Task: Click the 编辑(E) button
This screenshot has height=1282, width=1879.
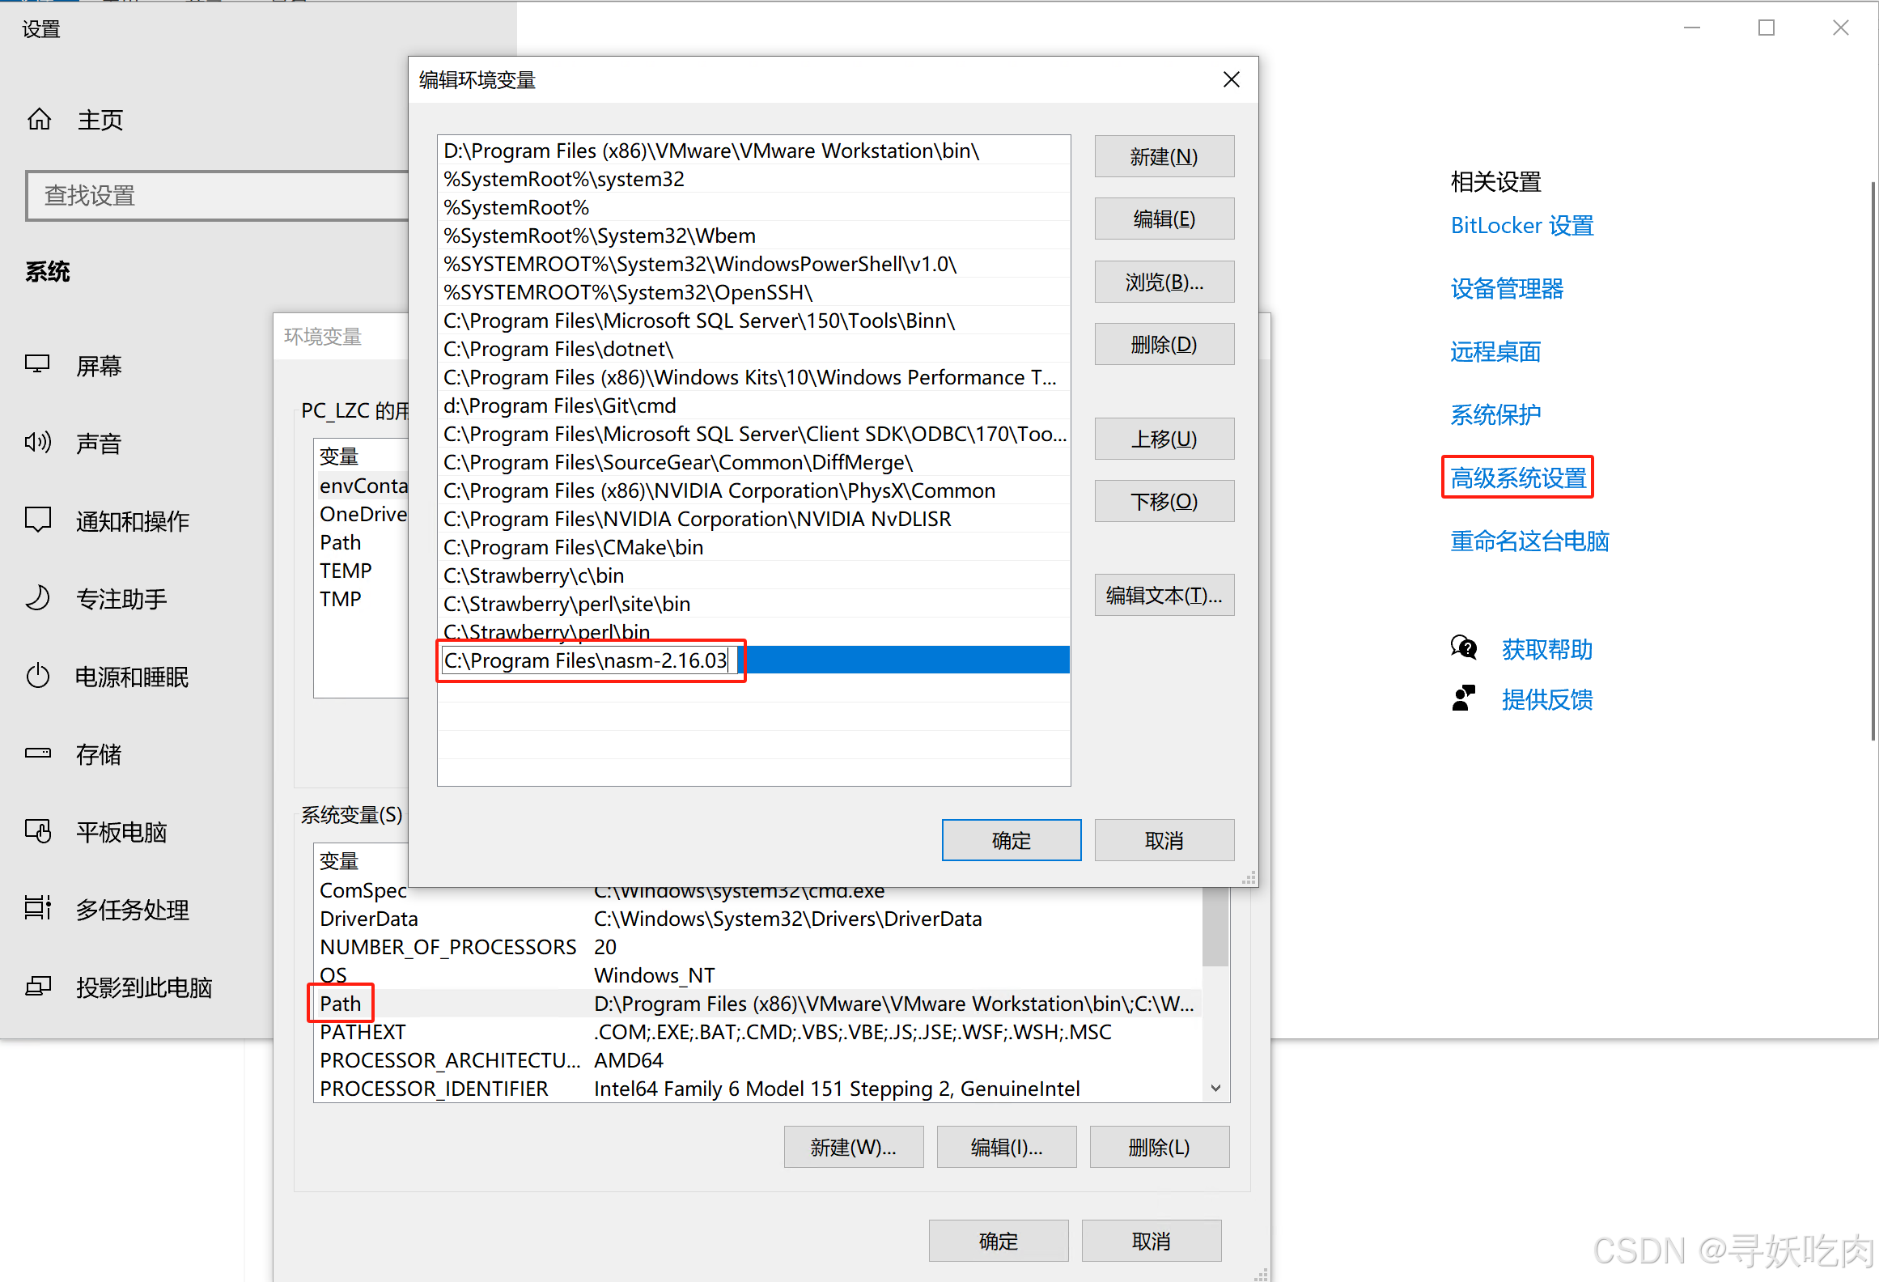Action: [1164, 219]
